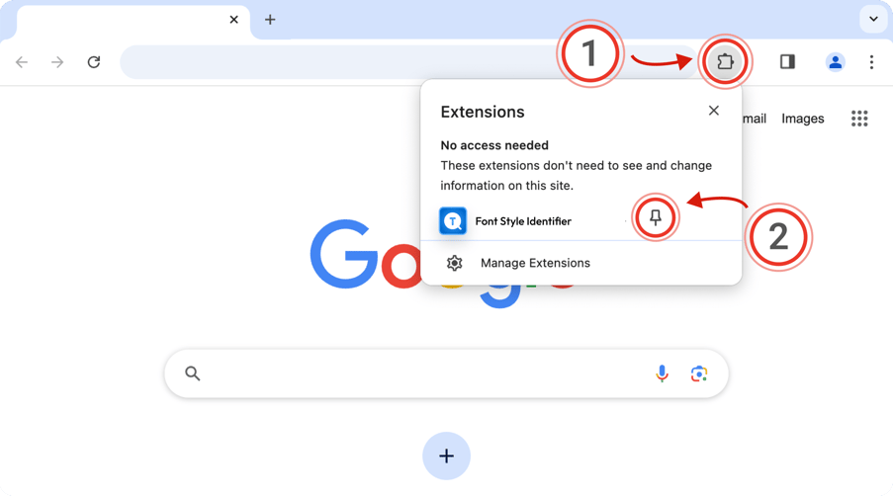This screenshot has width=893, height=496.
Task: Open the Google Images link
Action: point(802,119)
